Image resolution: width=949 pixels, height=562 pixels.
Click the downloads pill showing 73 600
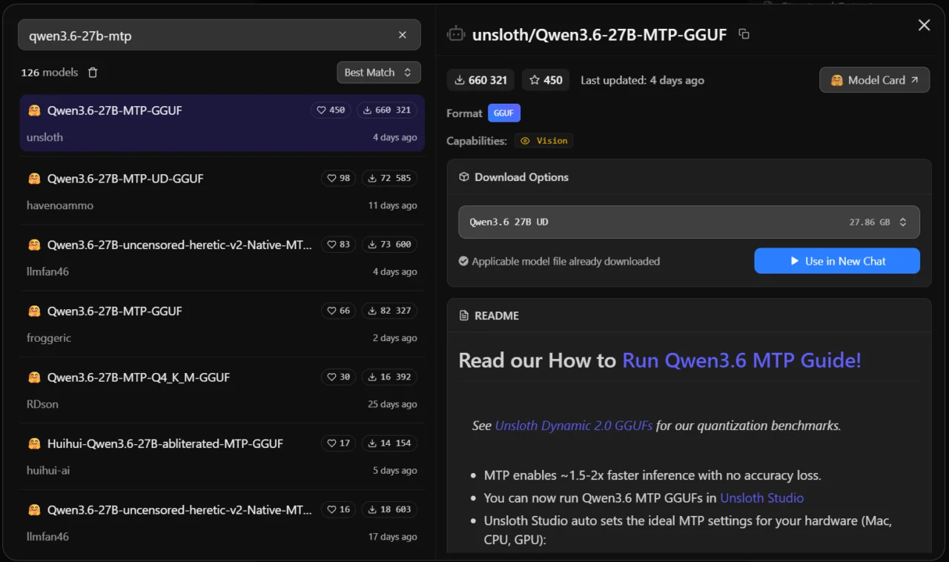pos(389,244)
